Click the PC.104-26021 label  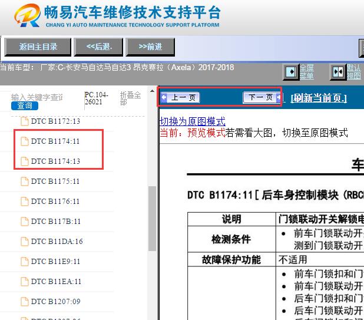96,98
